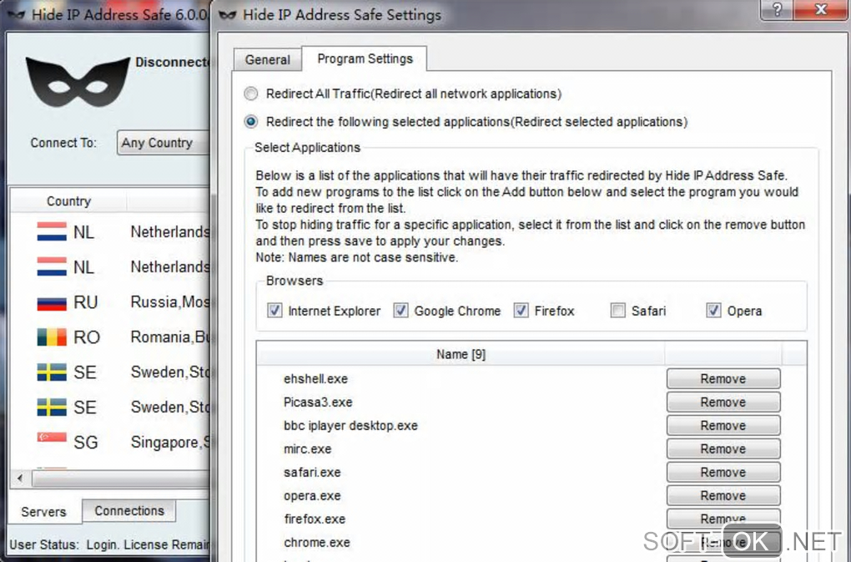The width and height of the screenshot is (851, 562).
Task: Switch to the Servers tab
Action: [44, 512]
